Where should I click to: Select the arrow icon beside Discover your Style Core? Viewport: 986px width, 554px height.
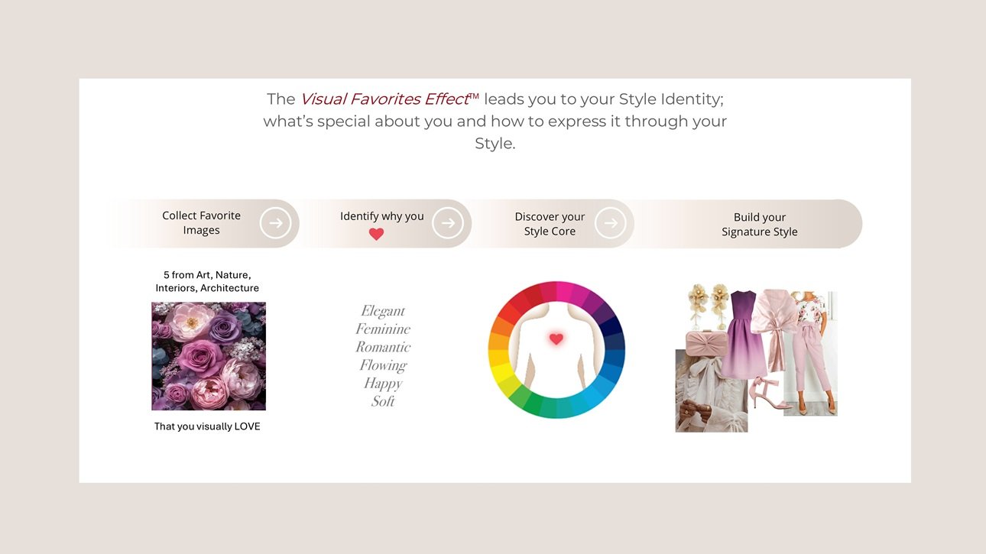611,222
